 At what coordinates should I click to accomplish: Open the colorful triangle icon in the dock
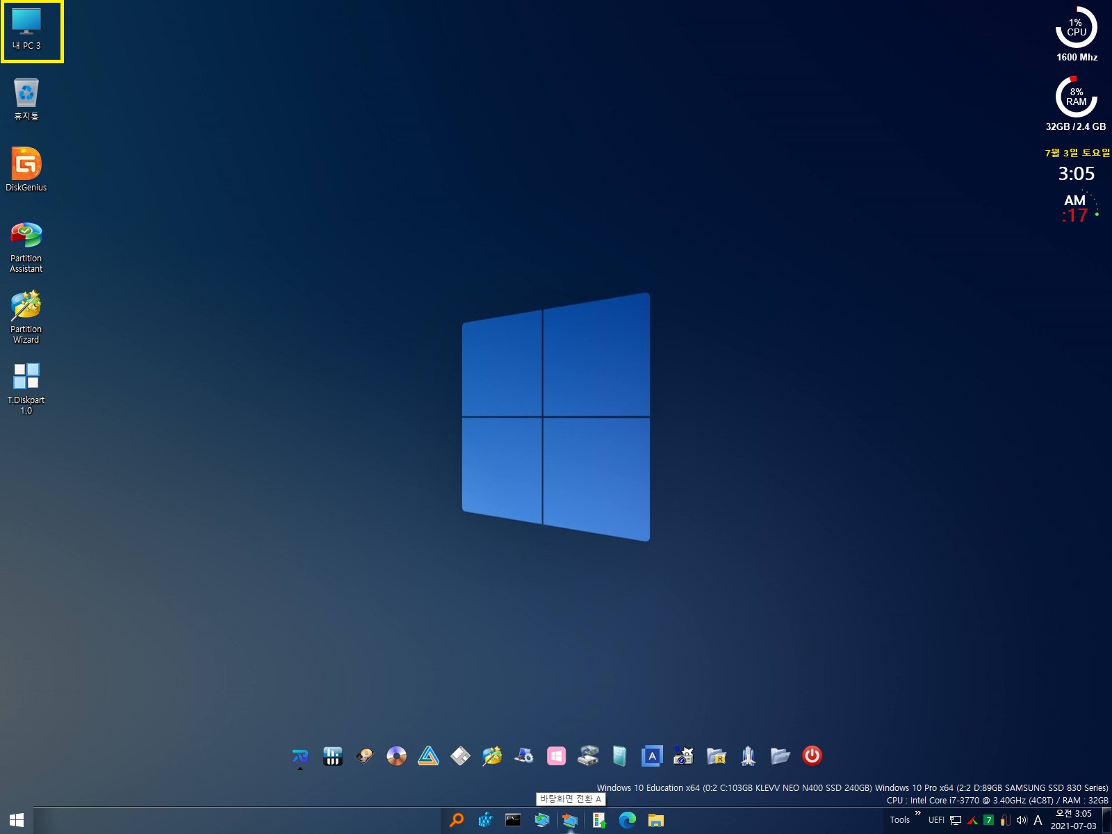429,755
